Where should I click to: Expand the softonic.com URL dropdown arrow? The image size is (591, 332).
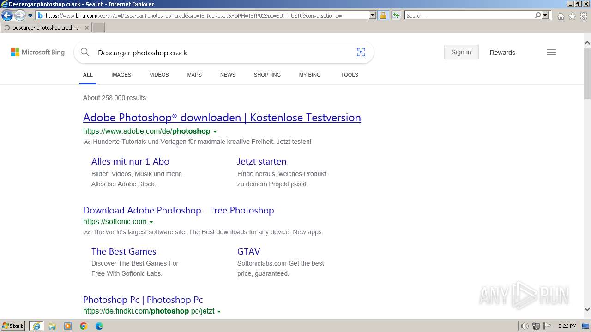click(151, 222)
